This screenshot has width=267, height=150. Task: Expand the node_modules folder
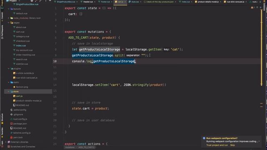pos(8,18)
